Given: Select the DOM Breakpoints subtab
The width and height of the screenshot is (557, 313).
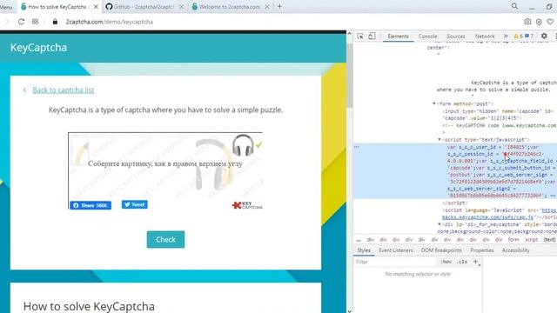Looking at the screenshot, I should 441,250.
